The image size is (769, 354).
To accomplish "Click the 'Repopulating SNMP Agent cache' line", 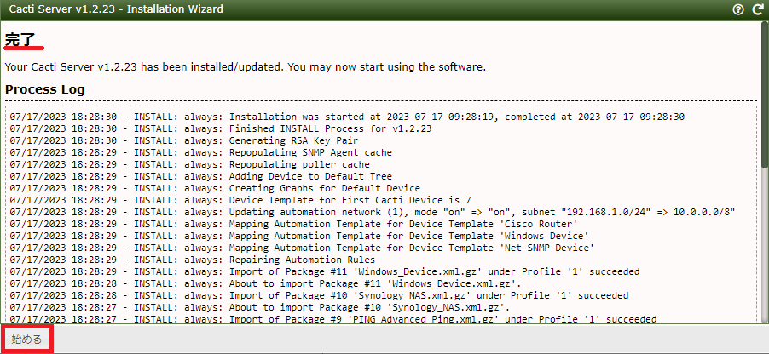I will (200, 152).
